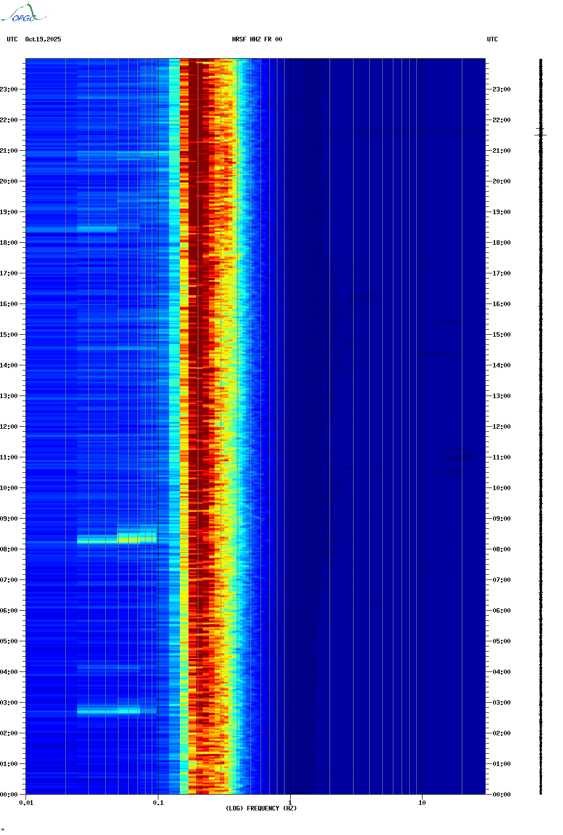Click the 07:00 label on the left axis
The image size is (563, 835).
[x=9, y=580]
